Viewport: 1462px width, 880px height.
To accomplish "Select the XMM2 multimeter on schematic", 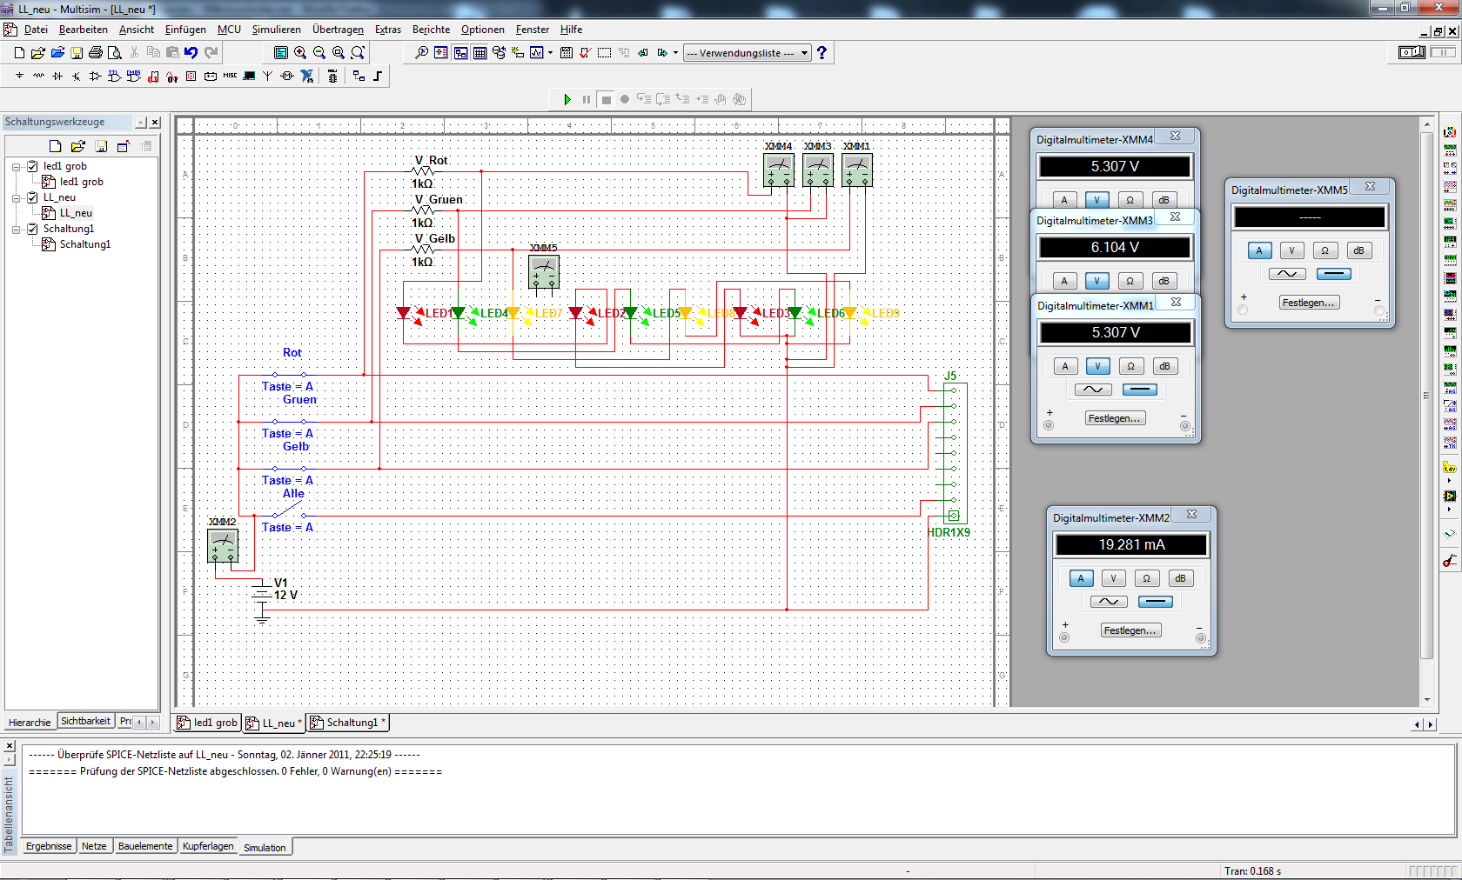I will (x=223, y=546).
